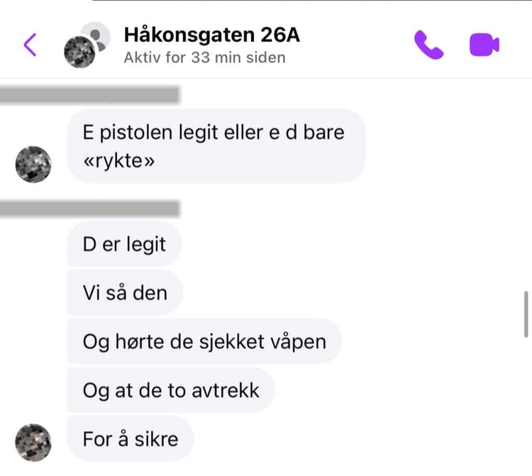Click the pixelated profile photo in header

tap(79, 52)
